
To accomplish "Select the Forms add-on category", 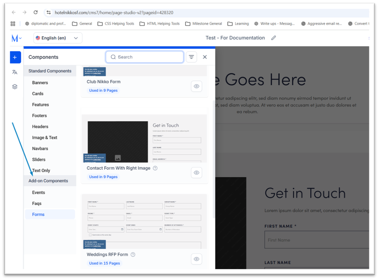I will coord(50,214).
